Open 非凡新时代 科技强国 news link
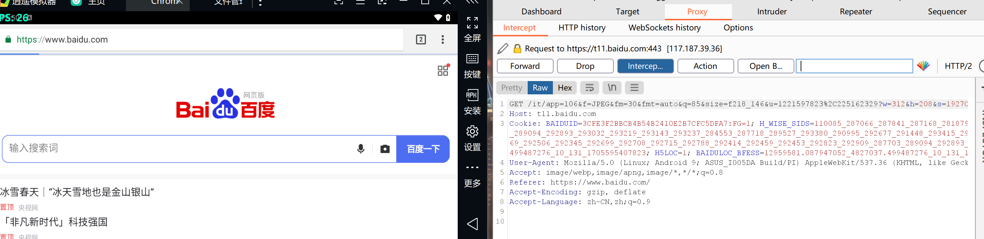The height and width of the screenshot is (239, 984). 54,222
